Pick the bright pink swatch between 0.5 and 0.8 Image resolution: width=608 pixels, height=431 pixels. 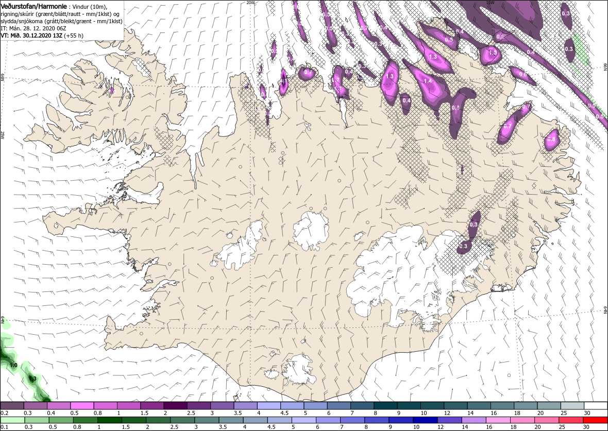pyautogui.click(x=82, y=406)
